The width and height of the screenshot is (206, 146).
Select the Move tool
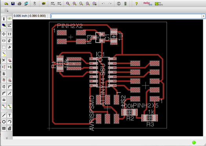(4, 34)
